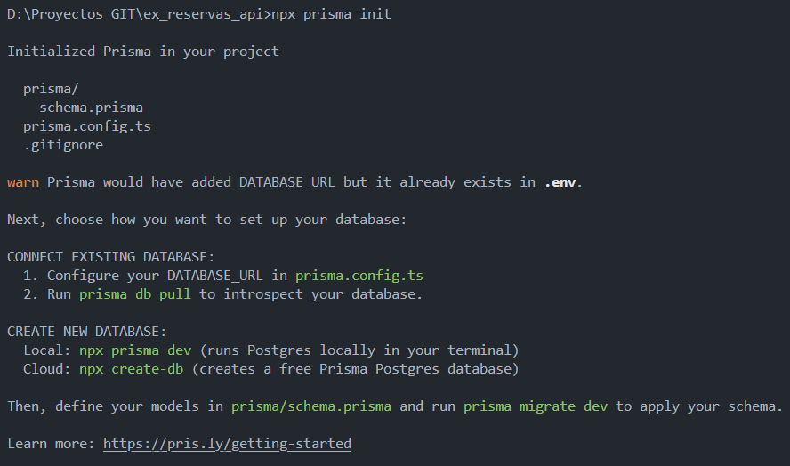Image resolution: width=790 pixels, height=466 pixels.
Task: Select schema.prisma in the created files list
Action: coord(91,108)
